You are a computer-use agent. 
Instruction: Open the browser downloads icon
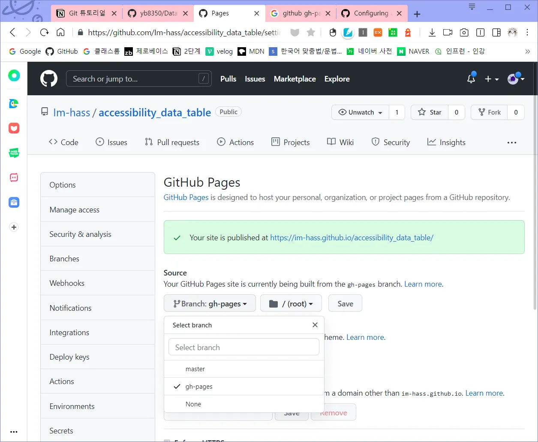432,32
